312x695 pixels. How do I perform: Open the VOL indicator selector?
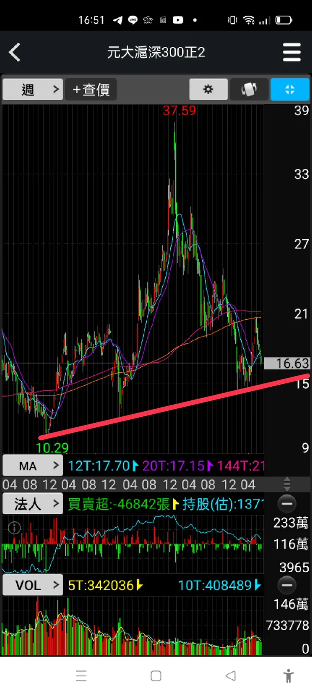pos(33,585)
